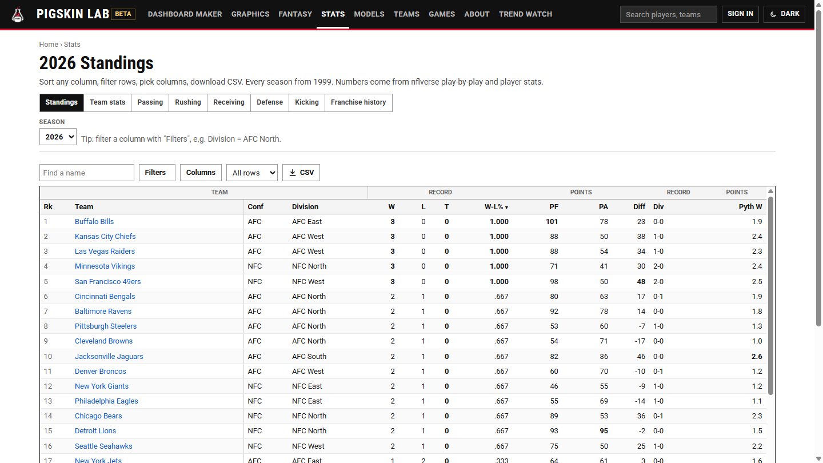Switch to the Defense tab
This screenshot has width=823, height=463.
click(x=270, y=102)
